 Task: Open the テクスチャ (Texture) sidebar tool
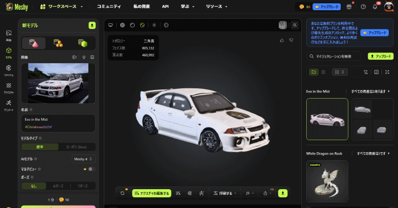[x=9, y=88]
